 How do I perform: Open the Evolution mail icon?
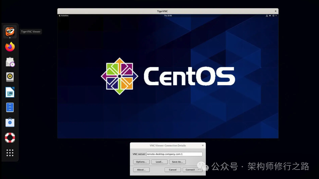(10, 62)
